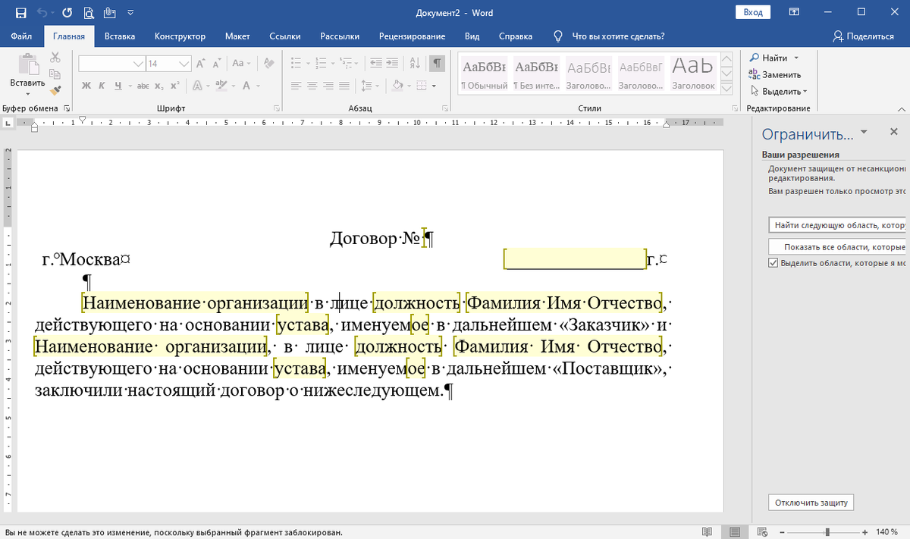910x539 pixels.
Task: Toggle show paragraph marks (¶) button
Action: (437, 64)
